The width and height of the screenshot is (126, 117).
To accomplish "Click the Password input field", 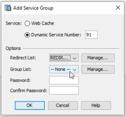I will click(x=64, y=80).
